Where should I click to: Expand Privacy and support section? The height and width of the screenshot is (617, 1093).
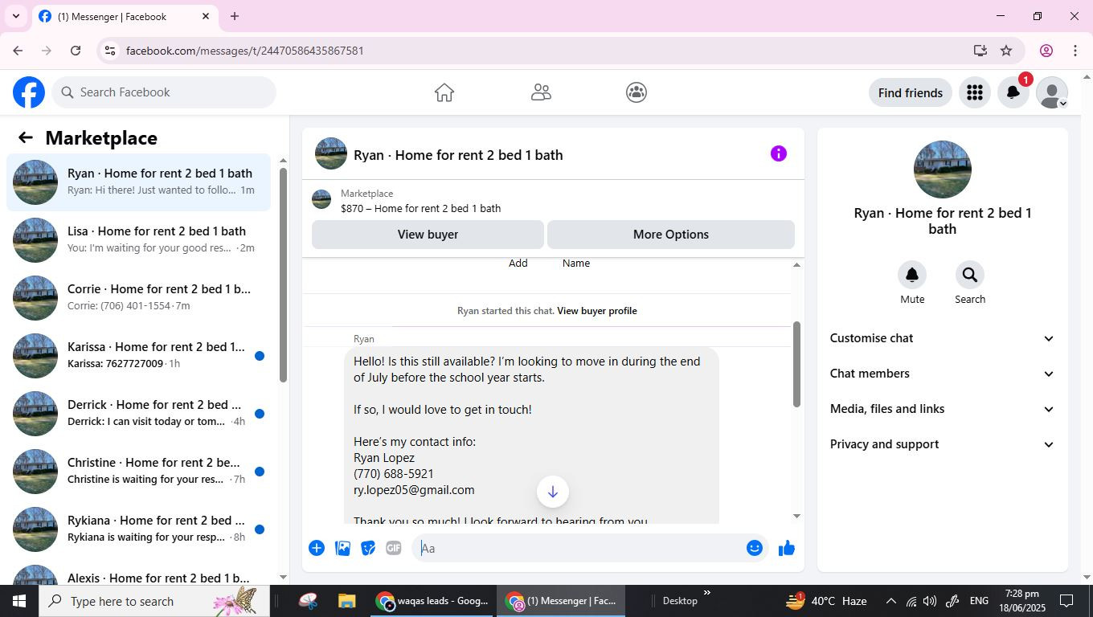click(x=942, y=444)
